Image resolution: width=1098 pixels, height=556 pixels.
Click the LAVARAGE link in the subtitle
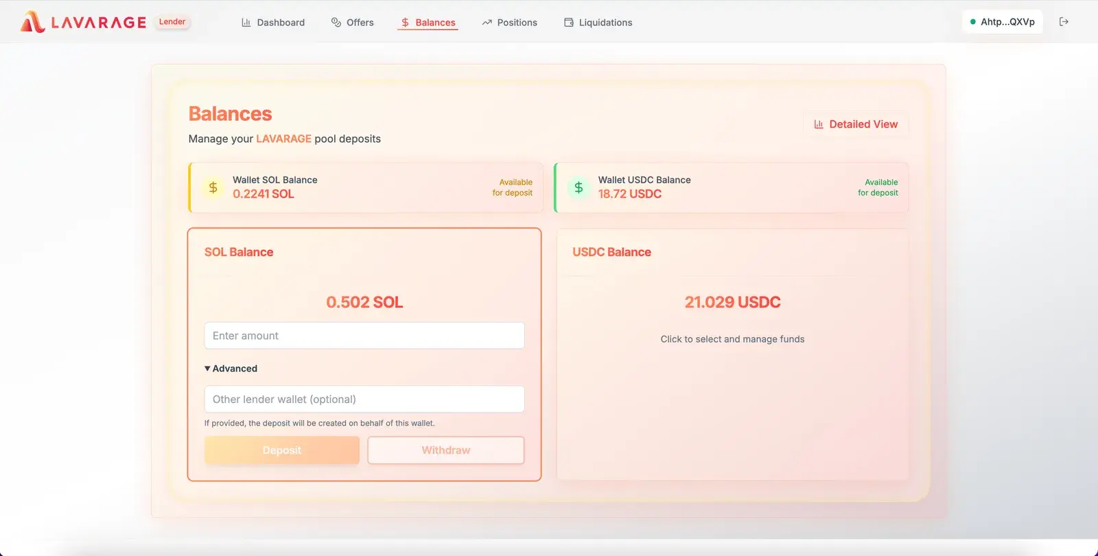tap(283, 139)
